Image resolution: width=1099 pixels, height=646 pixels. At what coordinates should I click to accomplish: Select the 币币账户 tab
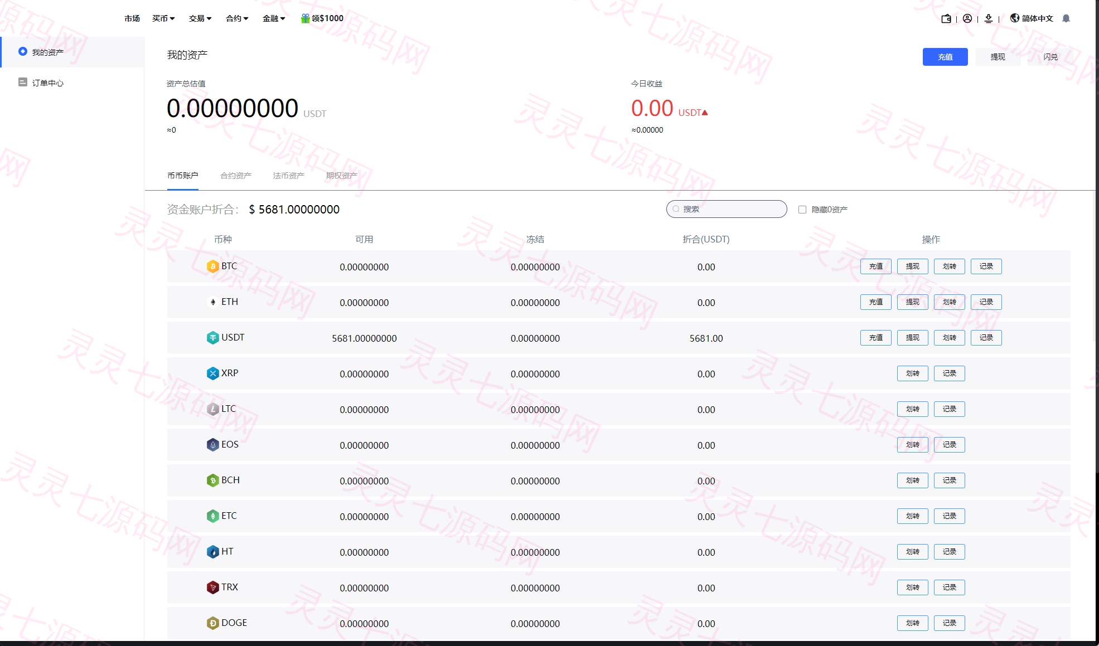click(x=183, y=176)
